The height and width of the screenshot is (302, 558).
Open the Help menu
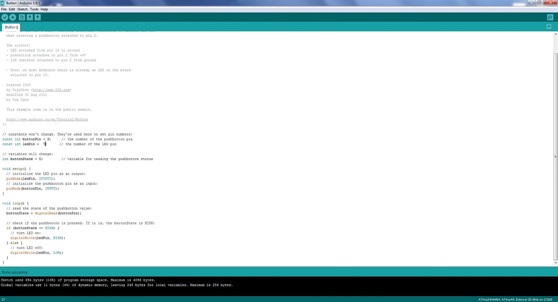tap(44, 9)
